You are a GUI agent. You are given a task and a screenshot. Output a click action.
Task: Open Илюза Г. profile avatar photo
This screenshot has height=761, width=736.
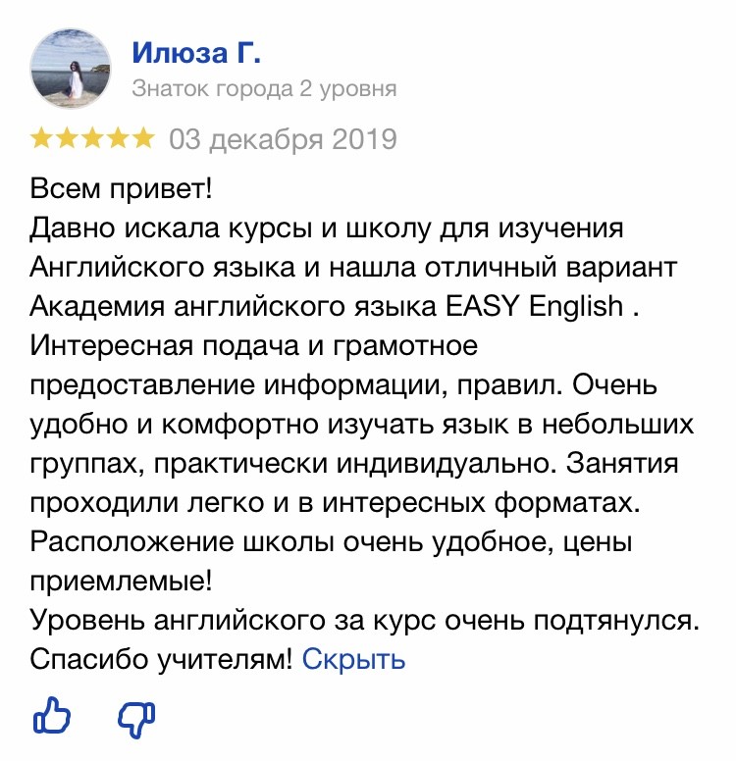tap(71, 69)
